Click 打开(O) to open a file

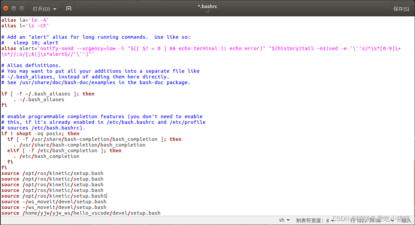tap(40, 8)
